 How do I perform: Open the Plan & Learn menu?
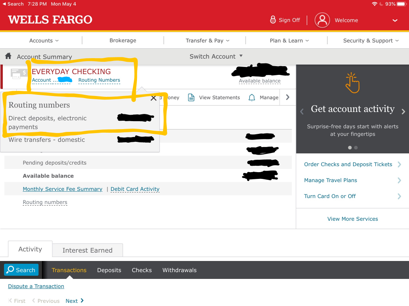coord(289,41)
